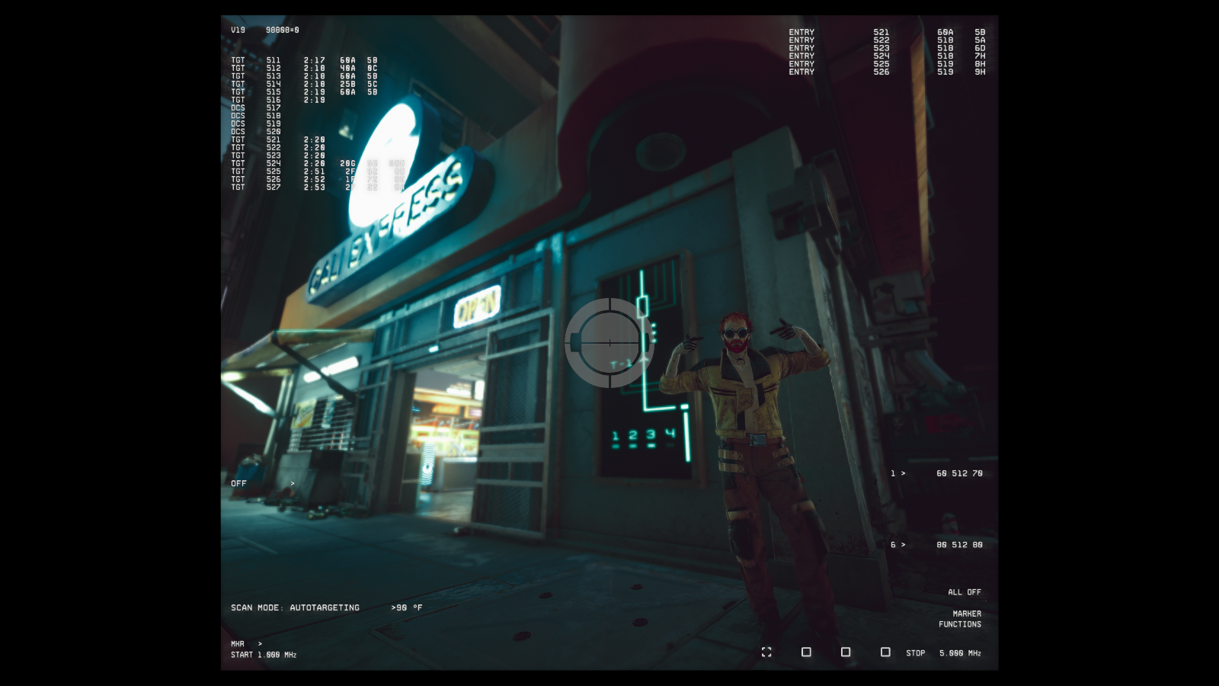This screenshot has width=1219, height=686.
Task: Select the TGT 522 row
Action: point(278,147)
